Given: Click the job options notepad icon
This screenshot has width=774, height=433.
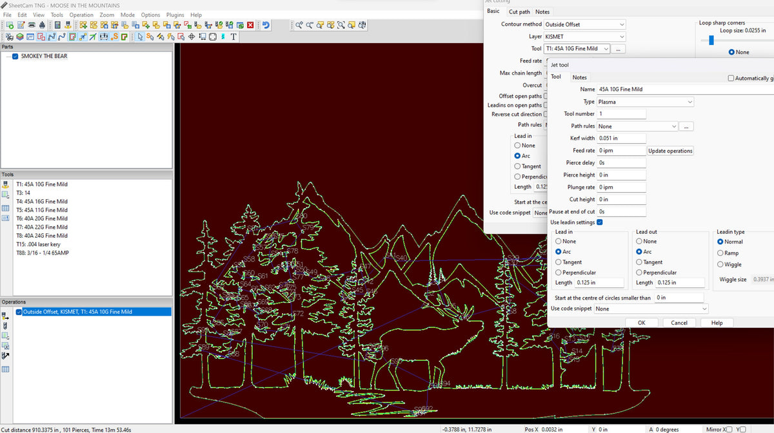Looking at the screenshot, I should 21,24.
